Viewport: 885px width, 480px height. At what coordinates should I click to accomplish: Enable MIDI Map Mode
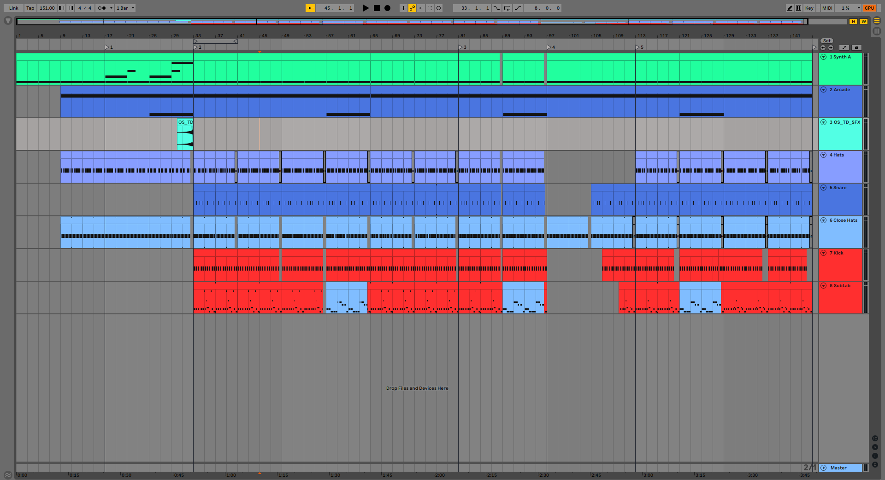pyautogui.click(x=827, y=8)
